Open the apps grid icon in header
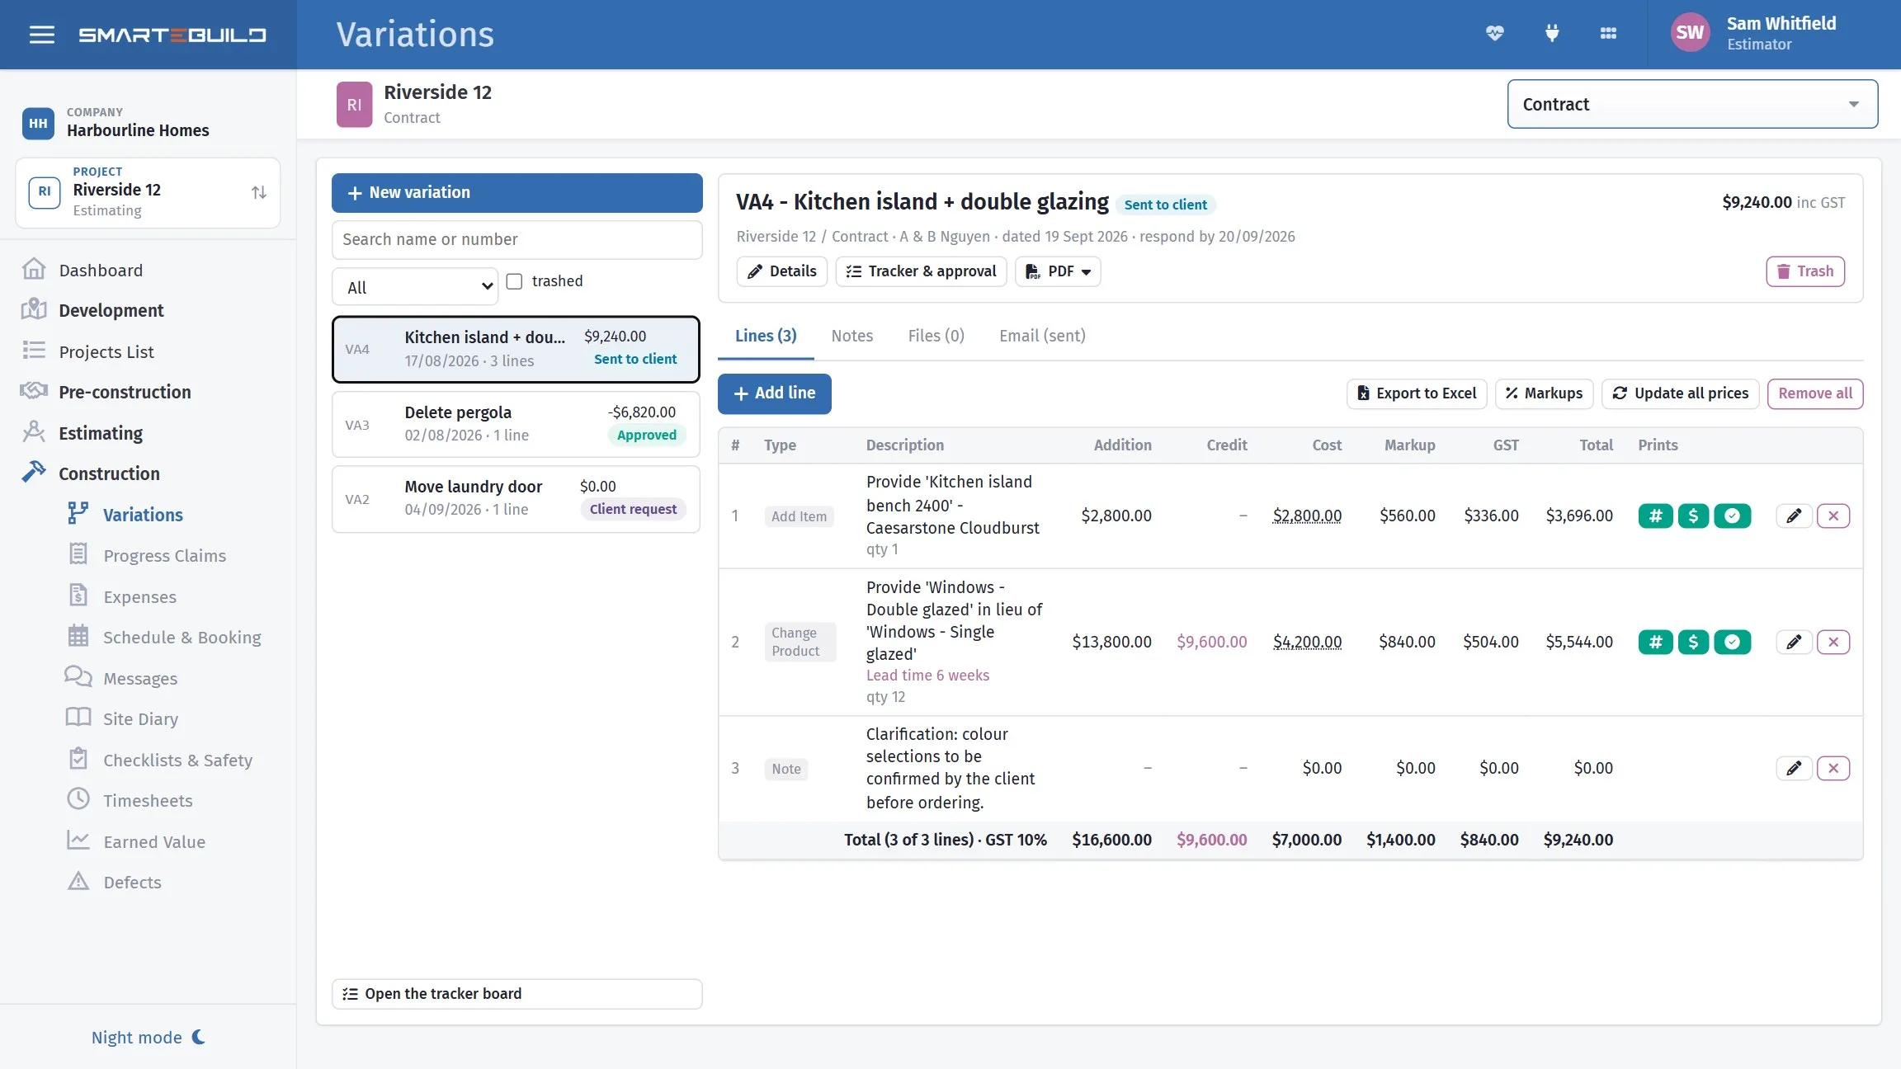Image resolution: width=1901 pixels, height=1069 pixels. tap(1608, 33)
